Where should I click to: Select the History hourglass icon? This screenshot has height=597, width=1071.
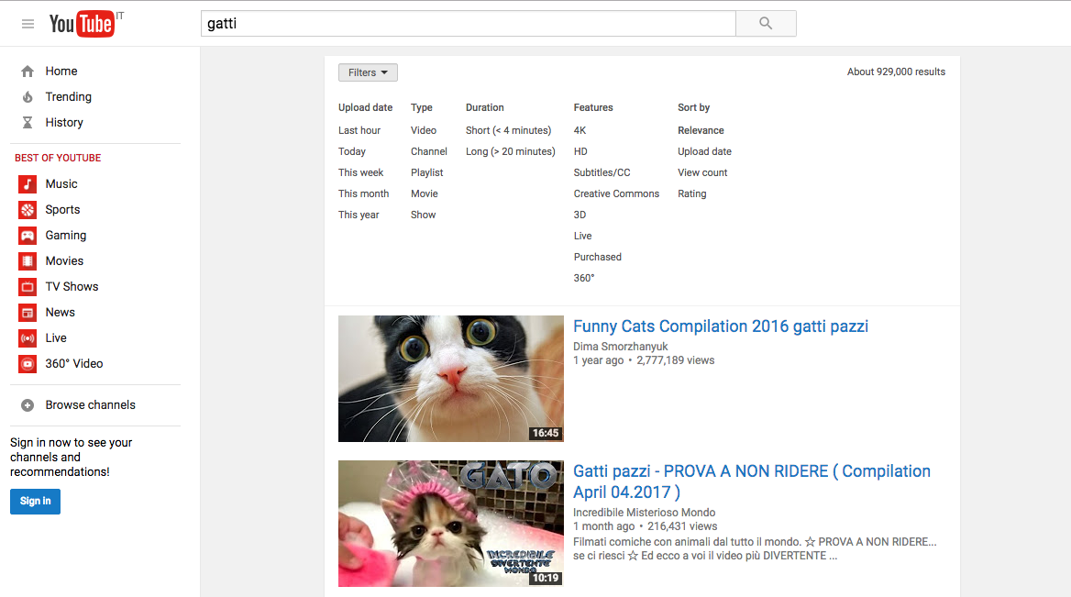tap(28, 123)
